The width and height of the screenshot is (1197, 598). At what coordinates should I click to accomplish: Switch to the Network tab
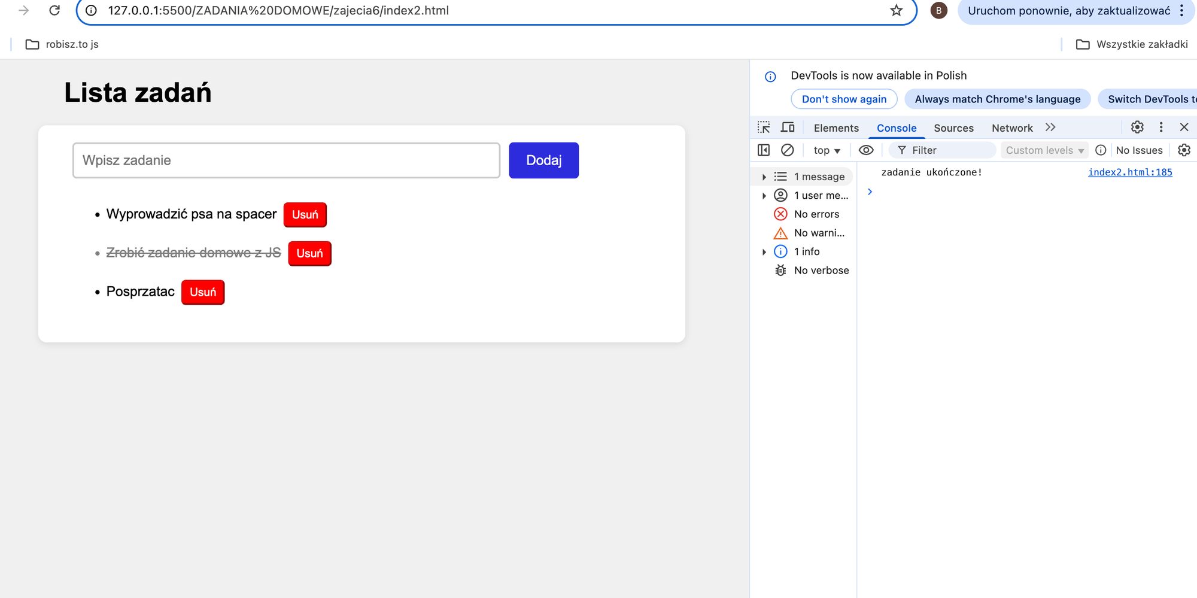(x=1012, y=128)
